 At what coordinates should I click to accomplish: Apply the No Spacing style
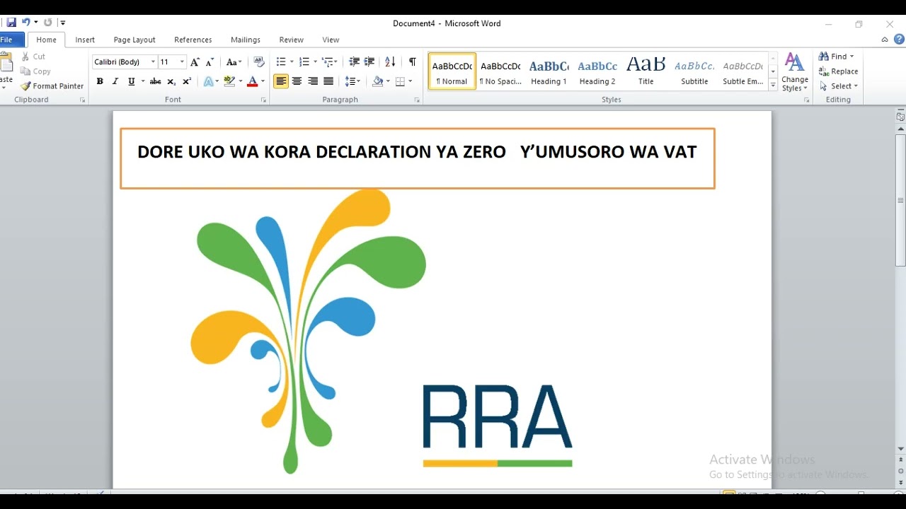(500, 71)
